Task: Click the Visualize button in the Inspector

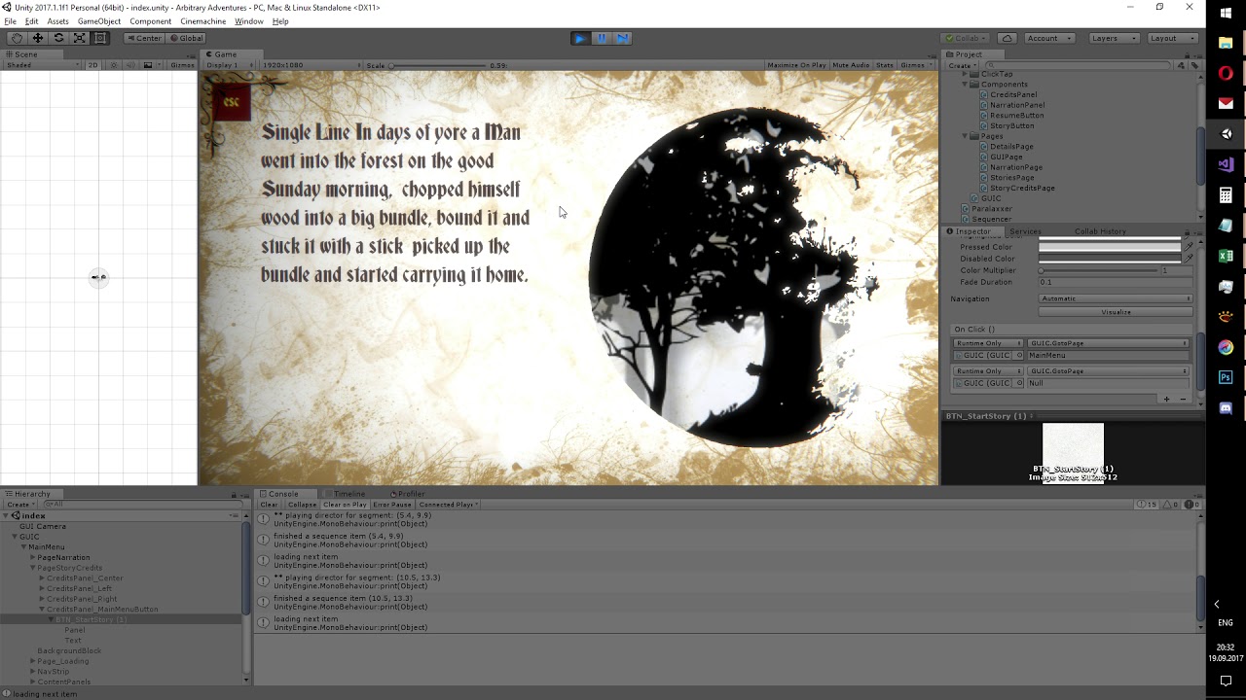Action: click(1116, 312)
